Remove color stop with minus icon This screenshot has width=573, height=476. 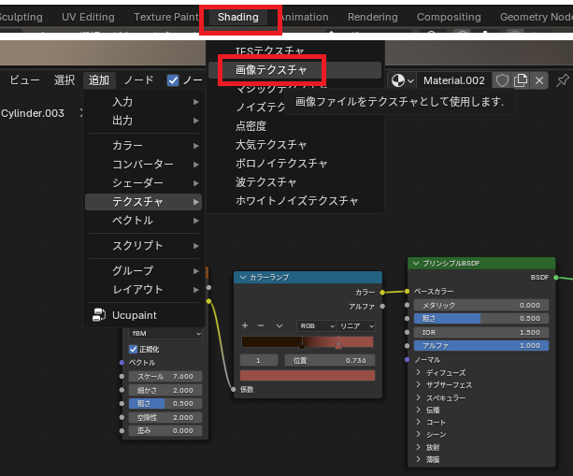259,325
